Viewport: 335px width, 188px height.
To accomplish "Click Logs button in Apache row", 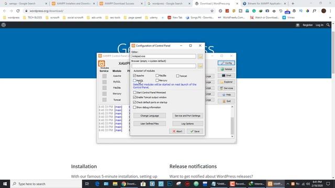I will pos(209,76).
